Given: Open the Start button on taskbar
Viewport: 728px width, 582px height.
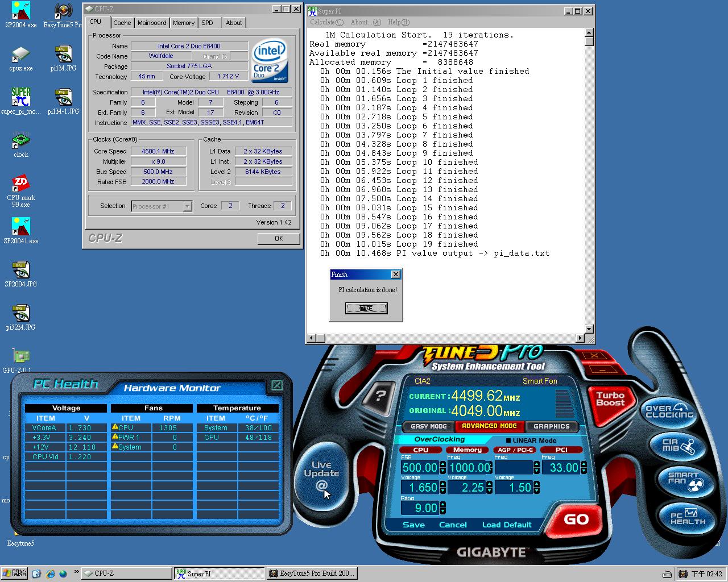Looking at the screenshot, I should [14, 573].
